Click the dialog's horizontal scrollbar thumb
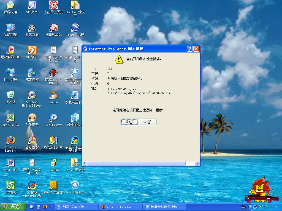Screen dimensions: 282x211 point(136,163)
